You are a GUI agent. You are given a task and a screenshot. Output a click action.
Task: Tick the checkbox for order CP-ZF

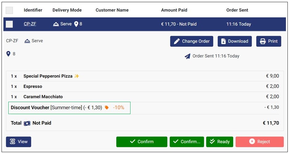(9, 24)
